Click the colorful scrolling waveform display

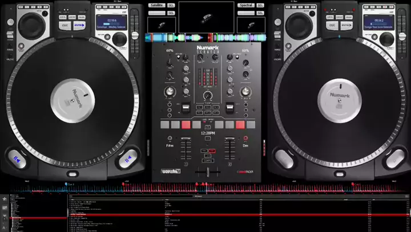point(205,38)
